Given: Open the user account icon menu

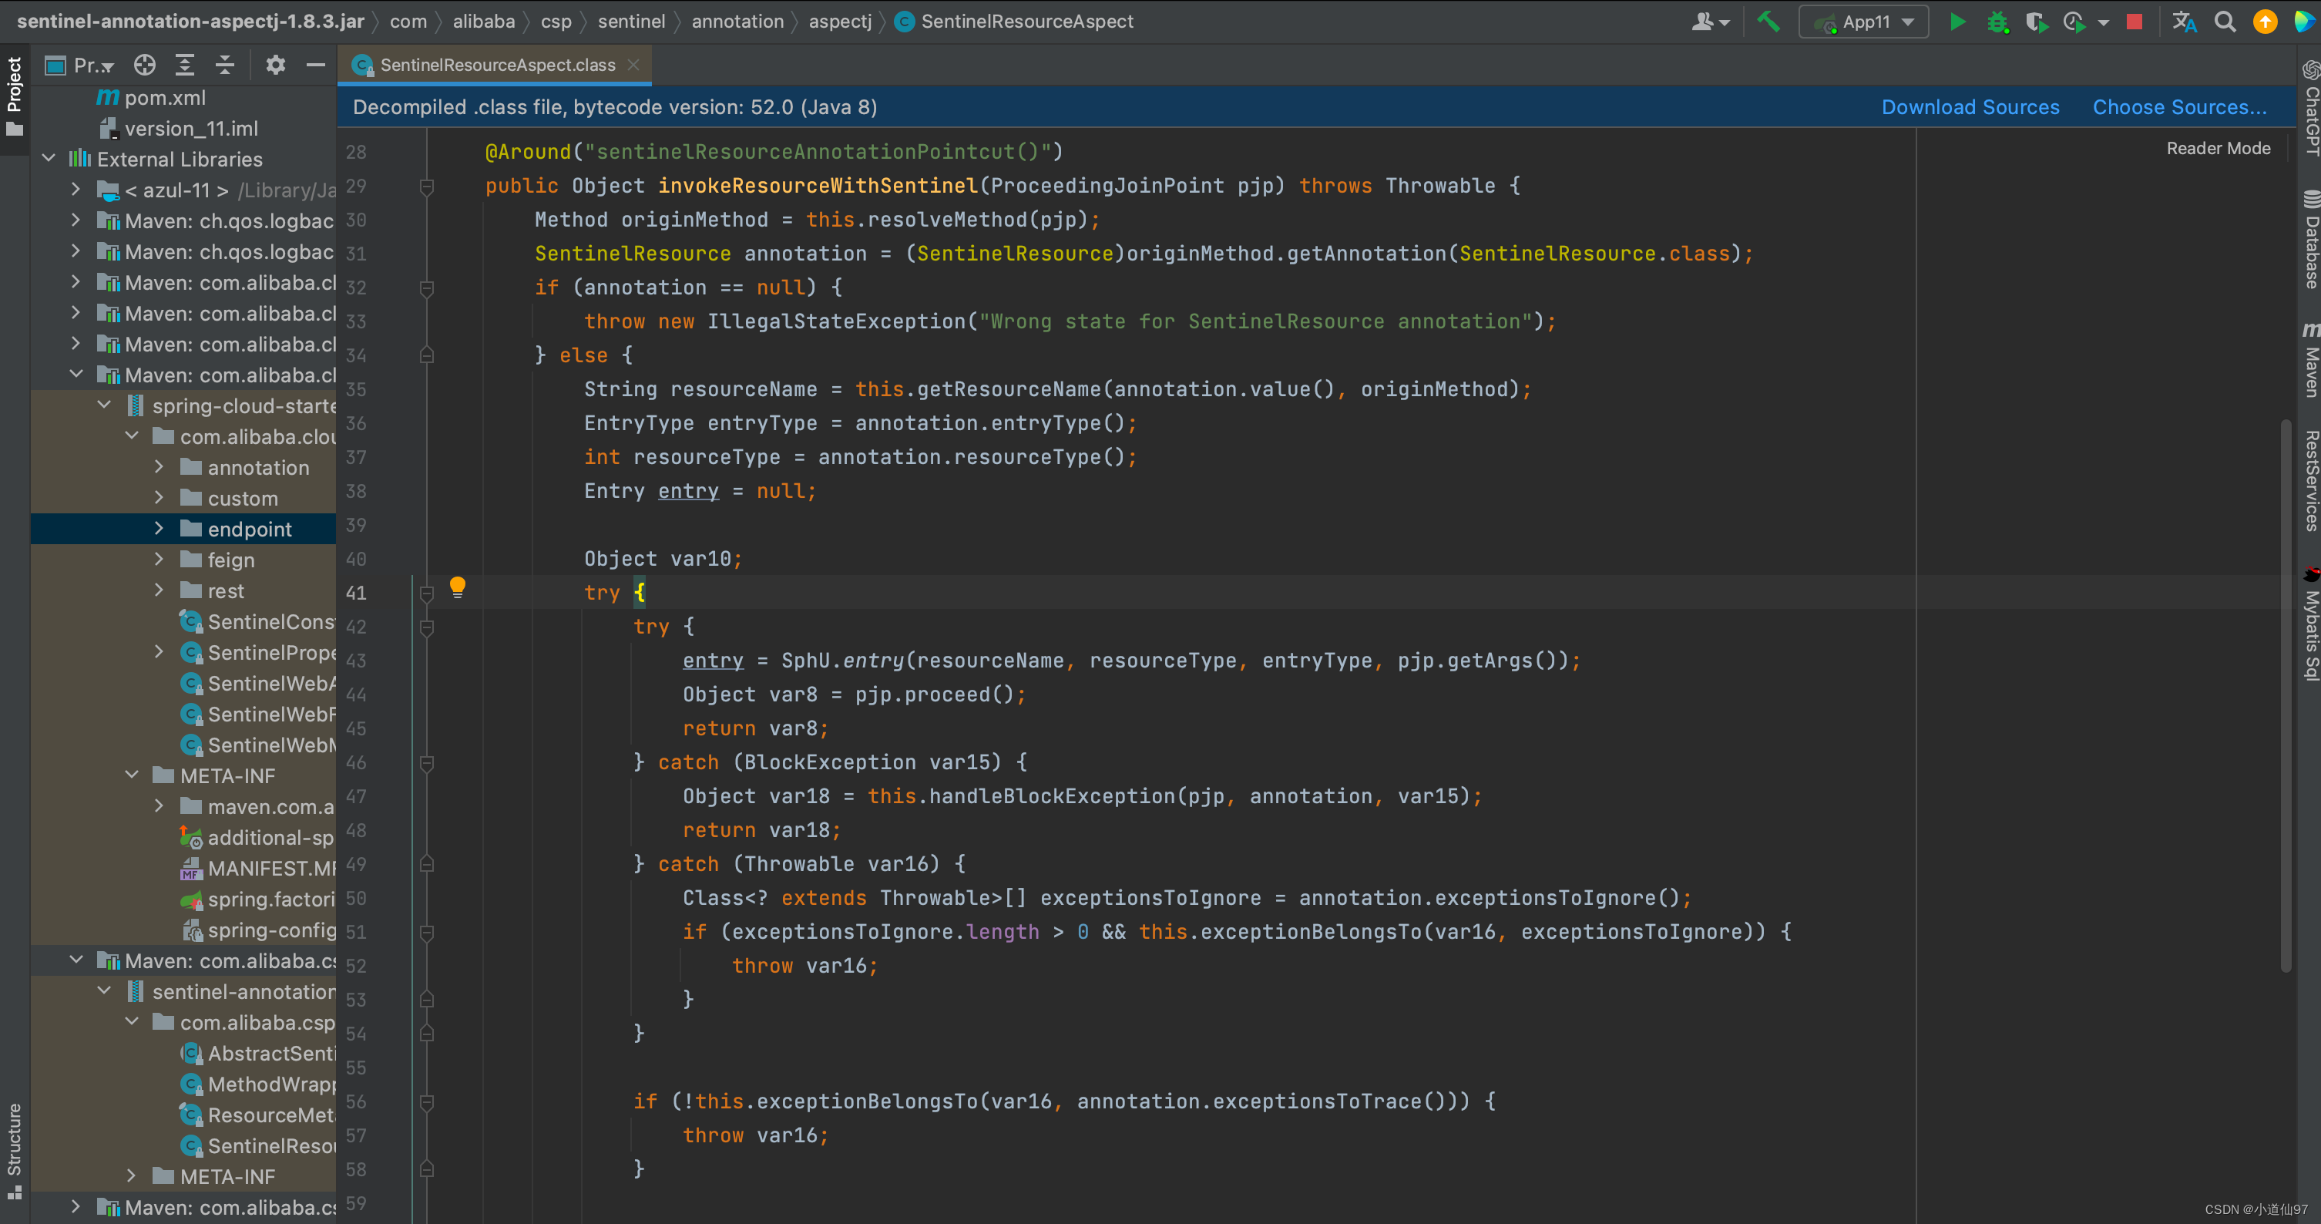Looking at the screenshot, I should pyautogui.click(x=1709, y=21).
